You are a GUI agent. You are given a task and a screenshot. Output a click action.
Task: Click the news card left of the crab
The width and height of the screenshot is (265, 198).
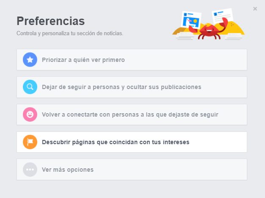tap(191, 21)
